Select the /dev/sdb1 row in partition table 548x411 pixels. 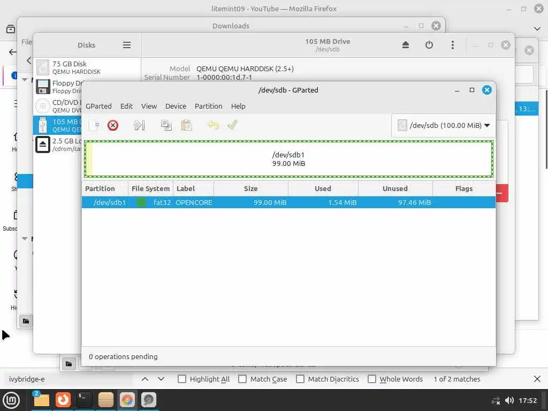[288, 202]
